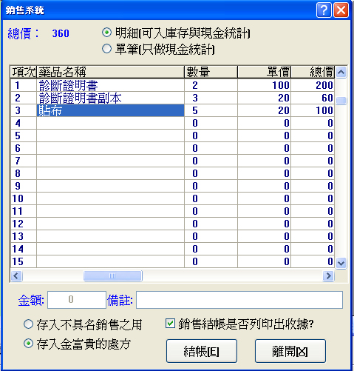
Task: Click the horizontal scroll right arrow
Action: click(328, 275)
